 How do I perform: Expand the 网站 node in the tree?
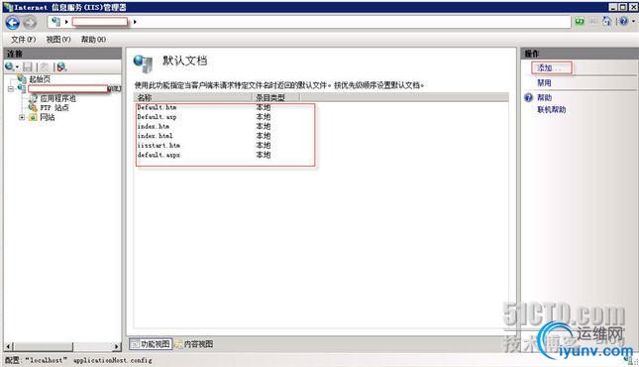coord(22,118)
